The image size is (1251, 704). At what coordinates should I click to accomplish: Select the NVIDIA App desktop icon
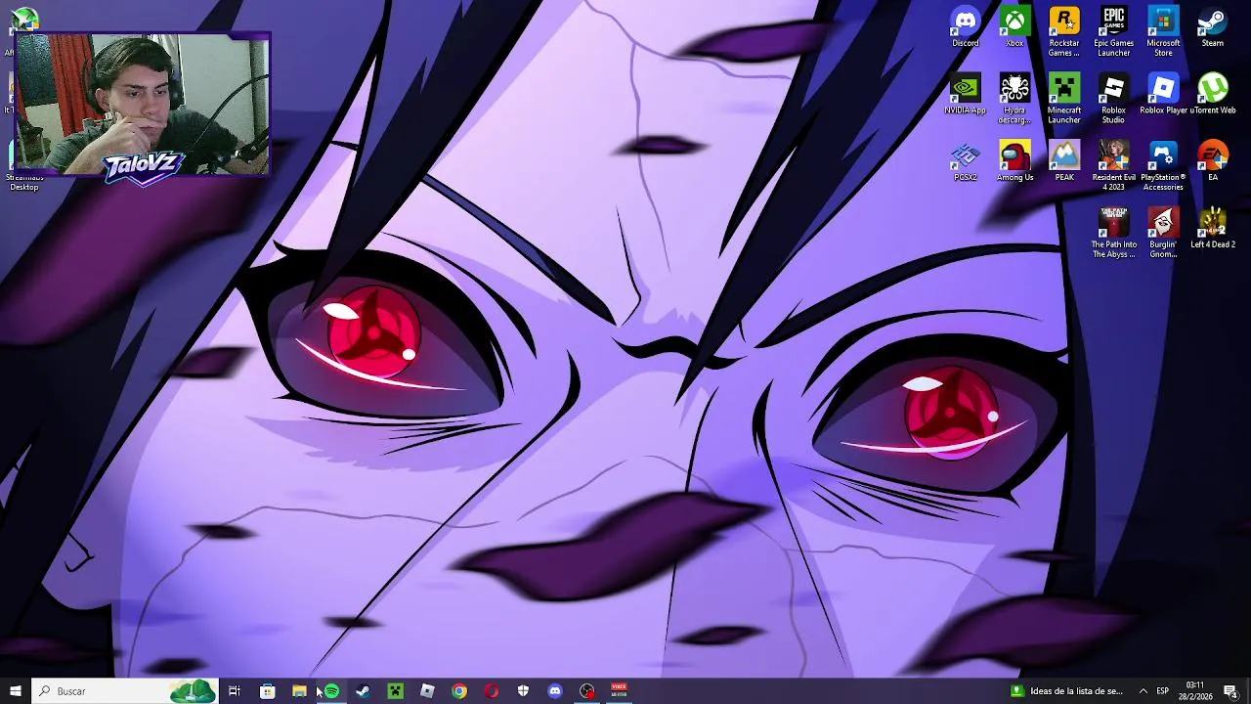coord(965,94)
